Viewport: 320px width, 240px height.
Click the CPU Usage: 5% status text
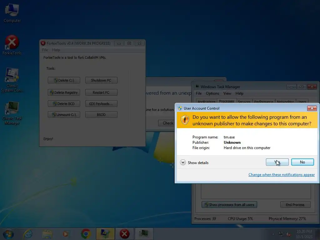[x=240, y=219]
